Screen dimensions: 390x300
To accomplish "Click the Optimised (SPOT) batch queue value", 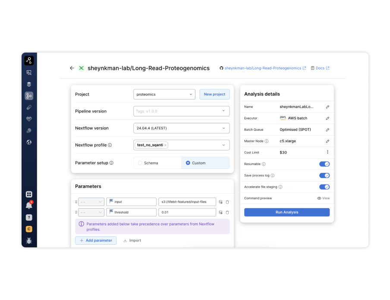I will [x=295, y=130].
